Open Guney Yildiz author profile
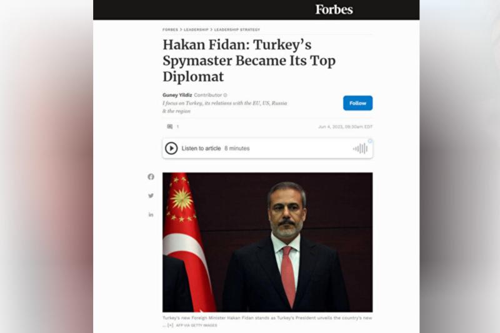 click(177, 95)
